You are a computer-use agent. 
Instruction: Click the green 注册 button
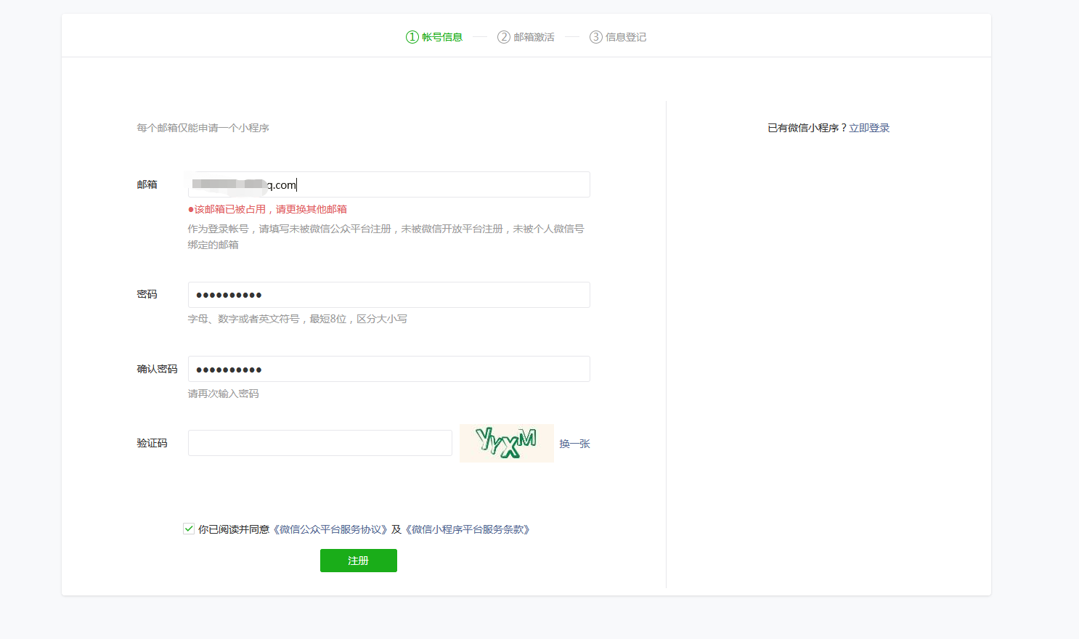(359, 561)
